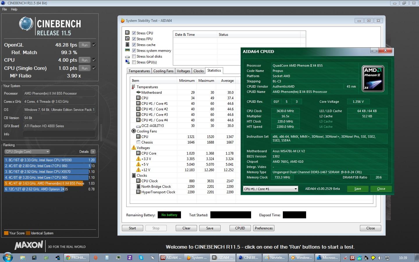Image resolution: width=419 pixels, height=262 pixels.
Task: Switch to the Cooling Fans tab
Action: click(x=163, y=71)
